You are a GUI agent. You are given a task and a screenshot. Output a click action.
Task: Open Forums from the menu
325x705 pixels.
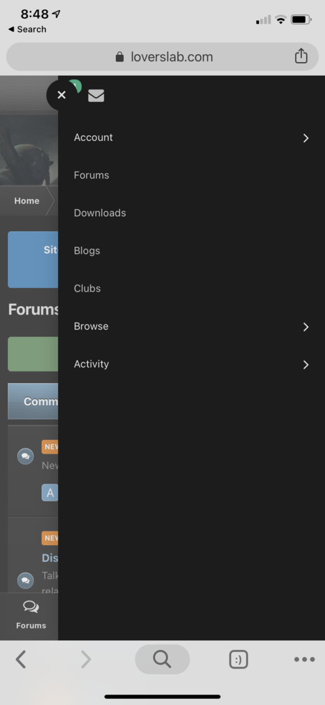pos(92,175)
